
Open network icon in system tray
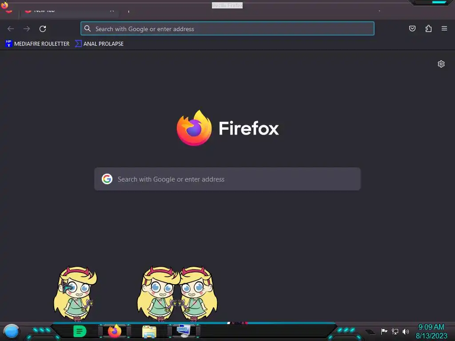click(x=395, y=331)
